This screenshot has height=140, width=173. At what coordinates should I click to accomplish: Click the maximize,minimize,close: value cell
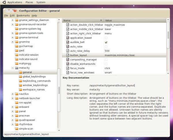click(120, 55)
